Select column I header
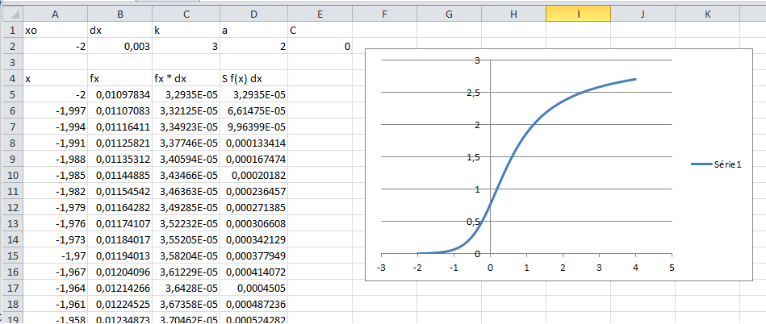Viewport: 766px width, 324px height. click(579, 15)
